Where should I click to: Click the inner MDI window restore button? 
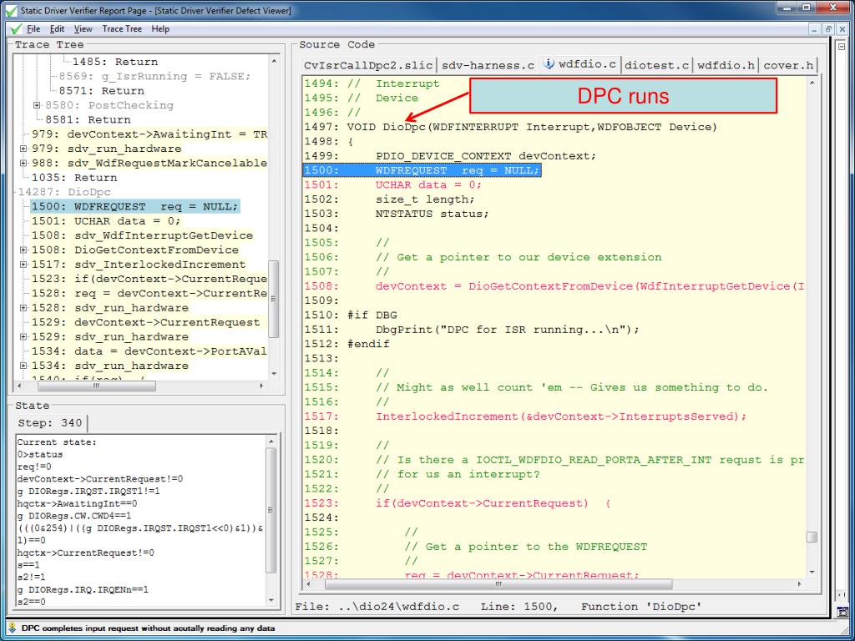click(x=829, y=29)
